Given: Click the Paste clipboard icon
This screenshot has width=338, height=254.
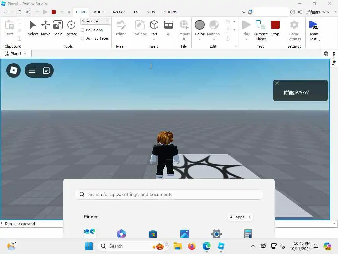Looking at the screenshot, I should (x=9, y=25).
